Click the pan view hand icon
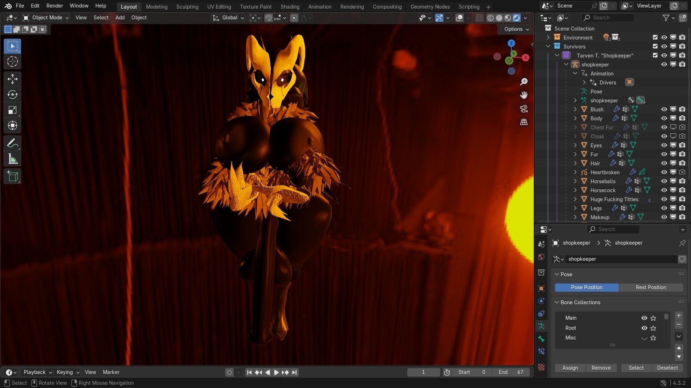This screenshot has height=388, width=691. point(524,95)
